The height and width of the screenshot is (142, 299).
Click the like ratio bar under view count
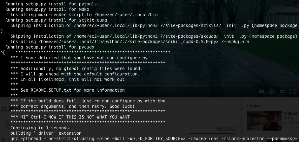[x=213, y=133]
